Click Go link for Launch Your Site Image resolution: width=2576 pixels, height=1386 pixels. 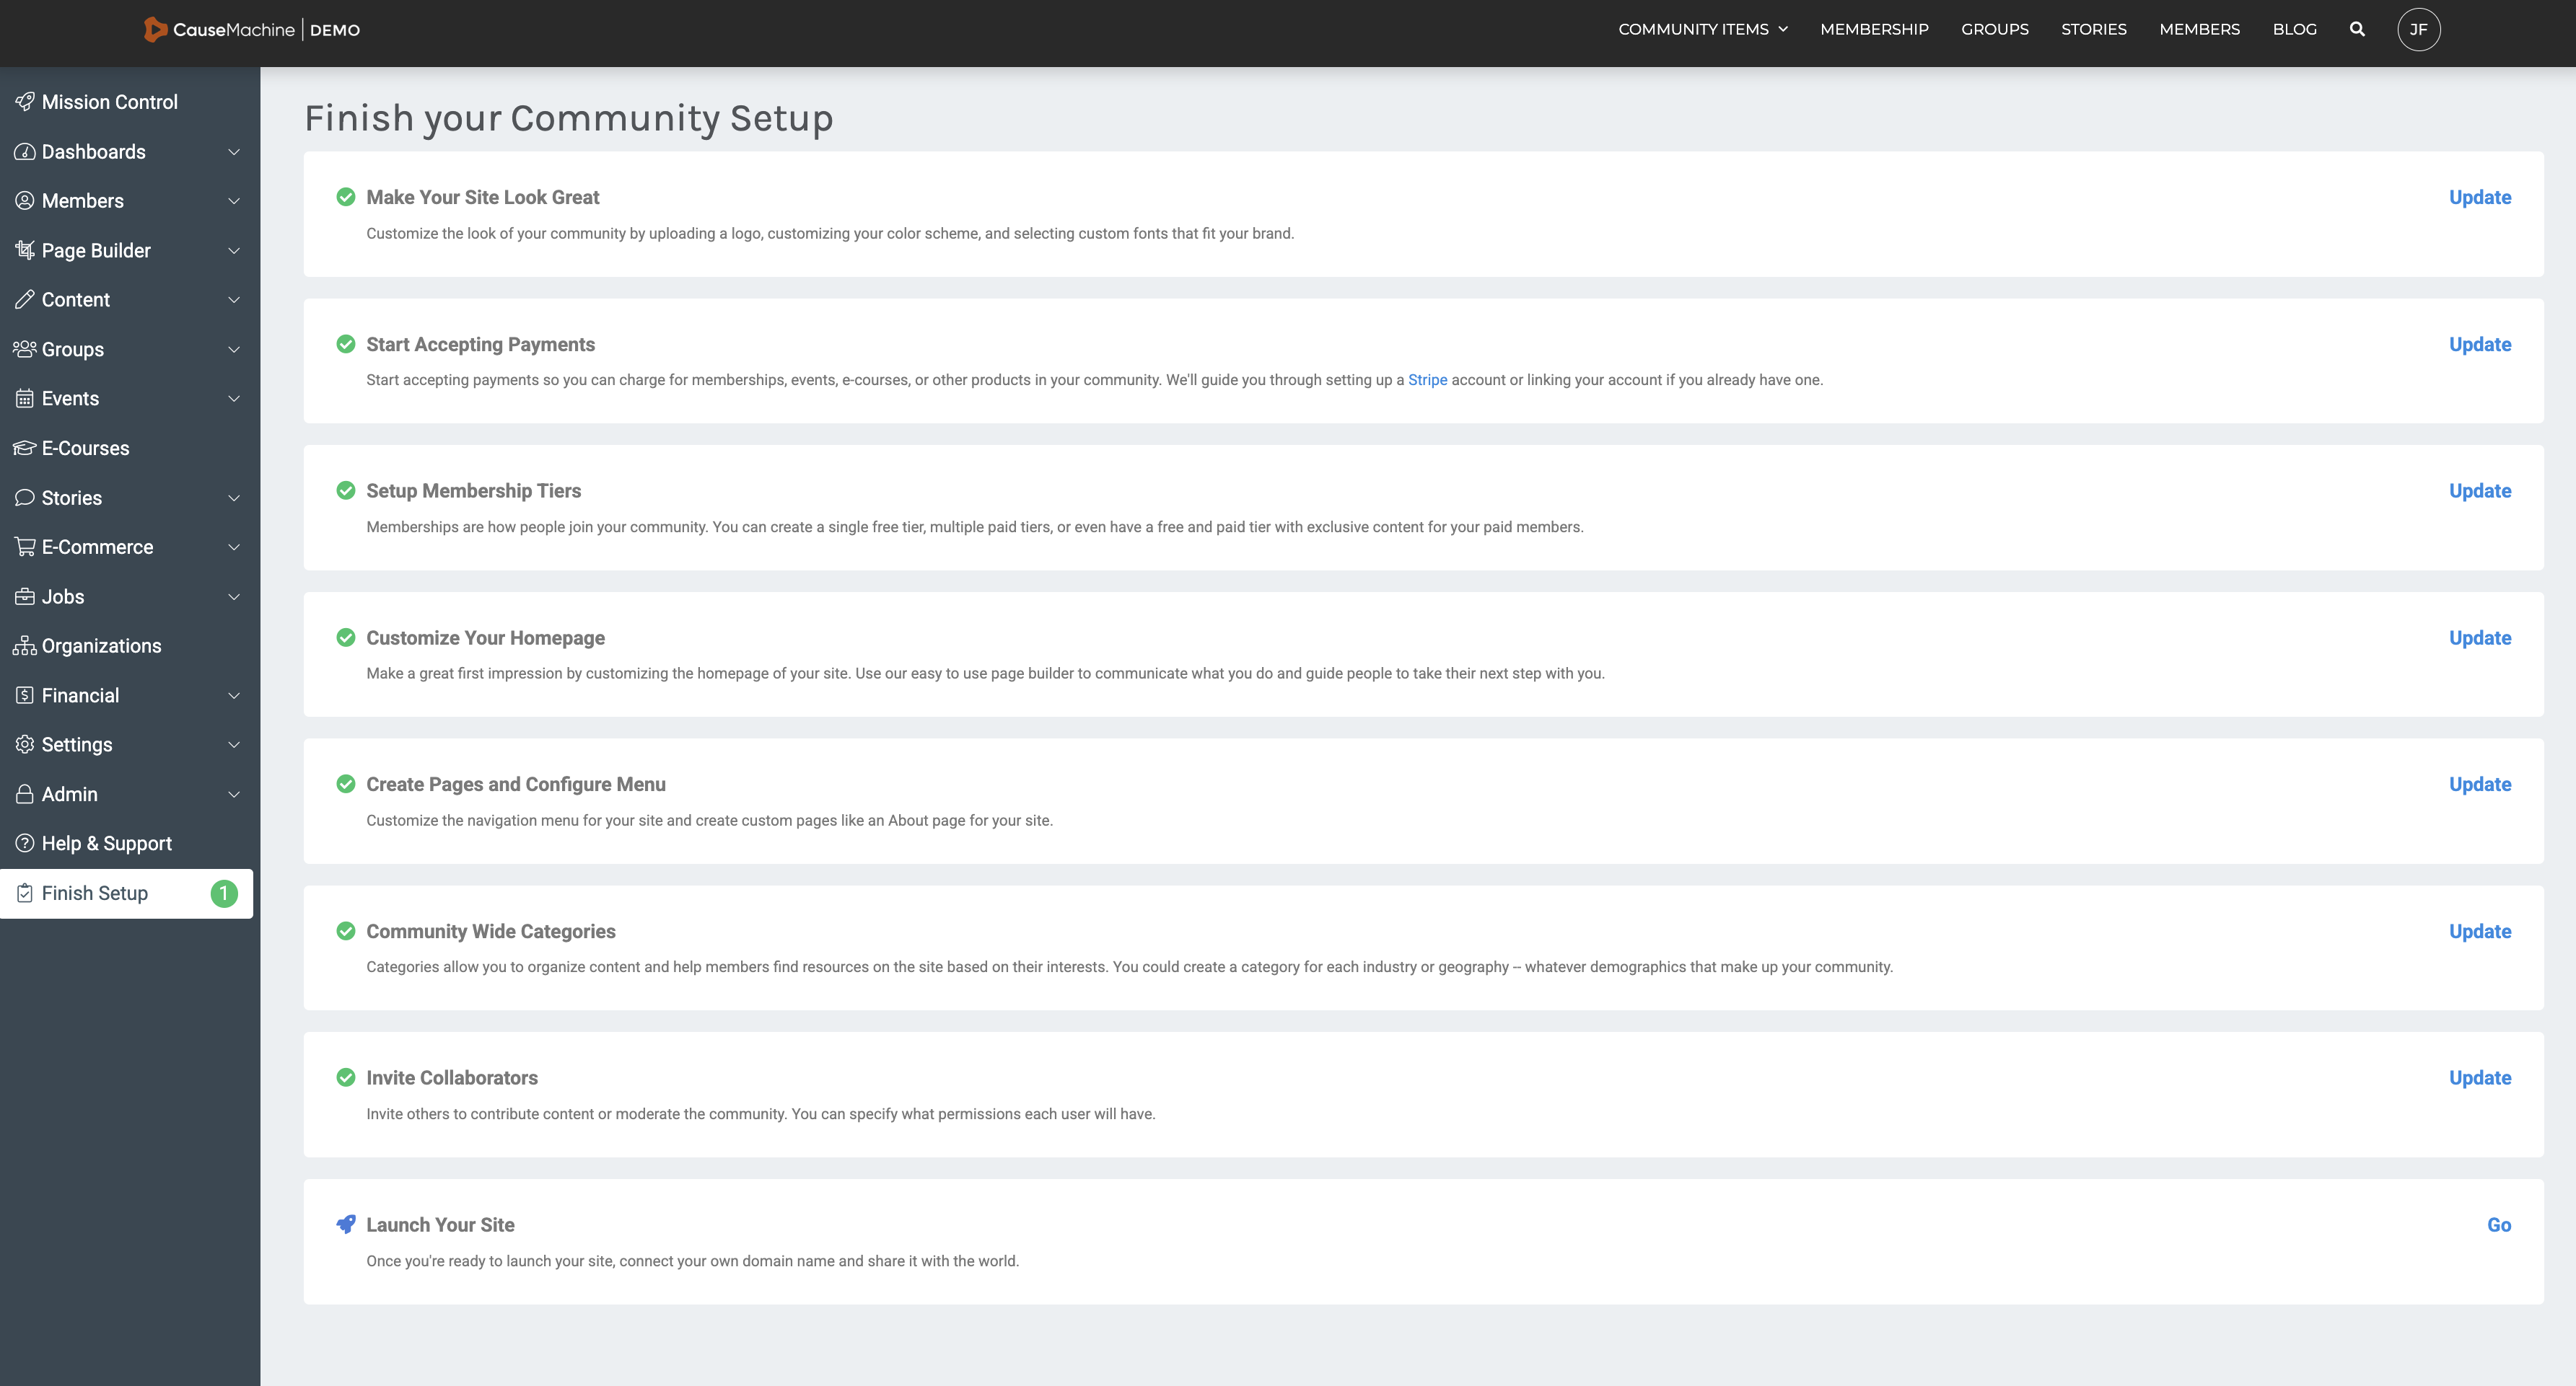2498,1225
